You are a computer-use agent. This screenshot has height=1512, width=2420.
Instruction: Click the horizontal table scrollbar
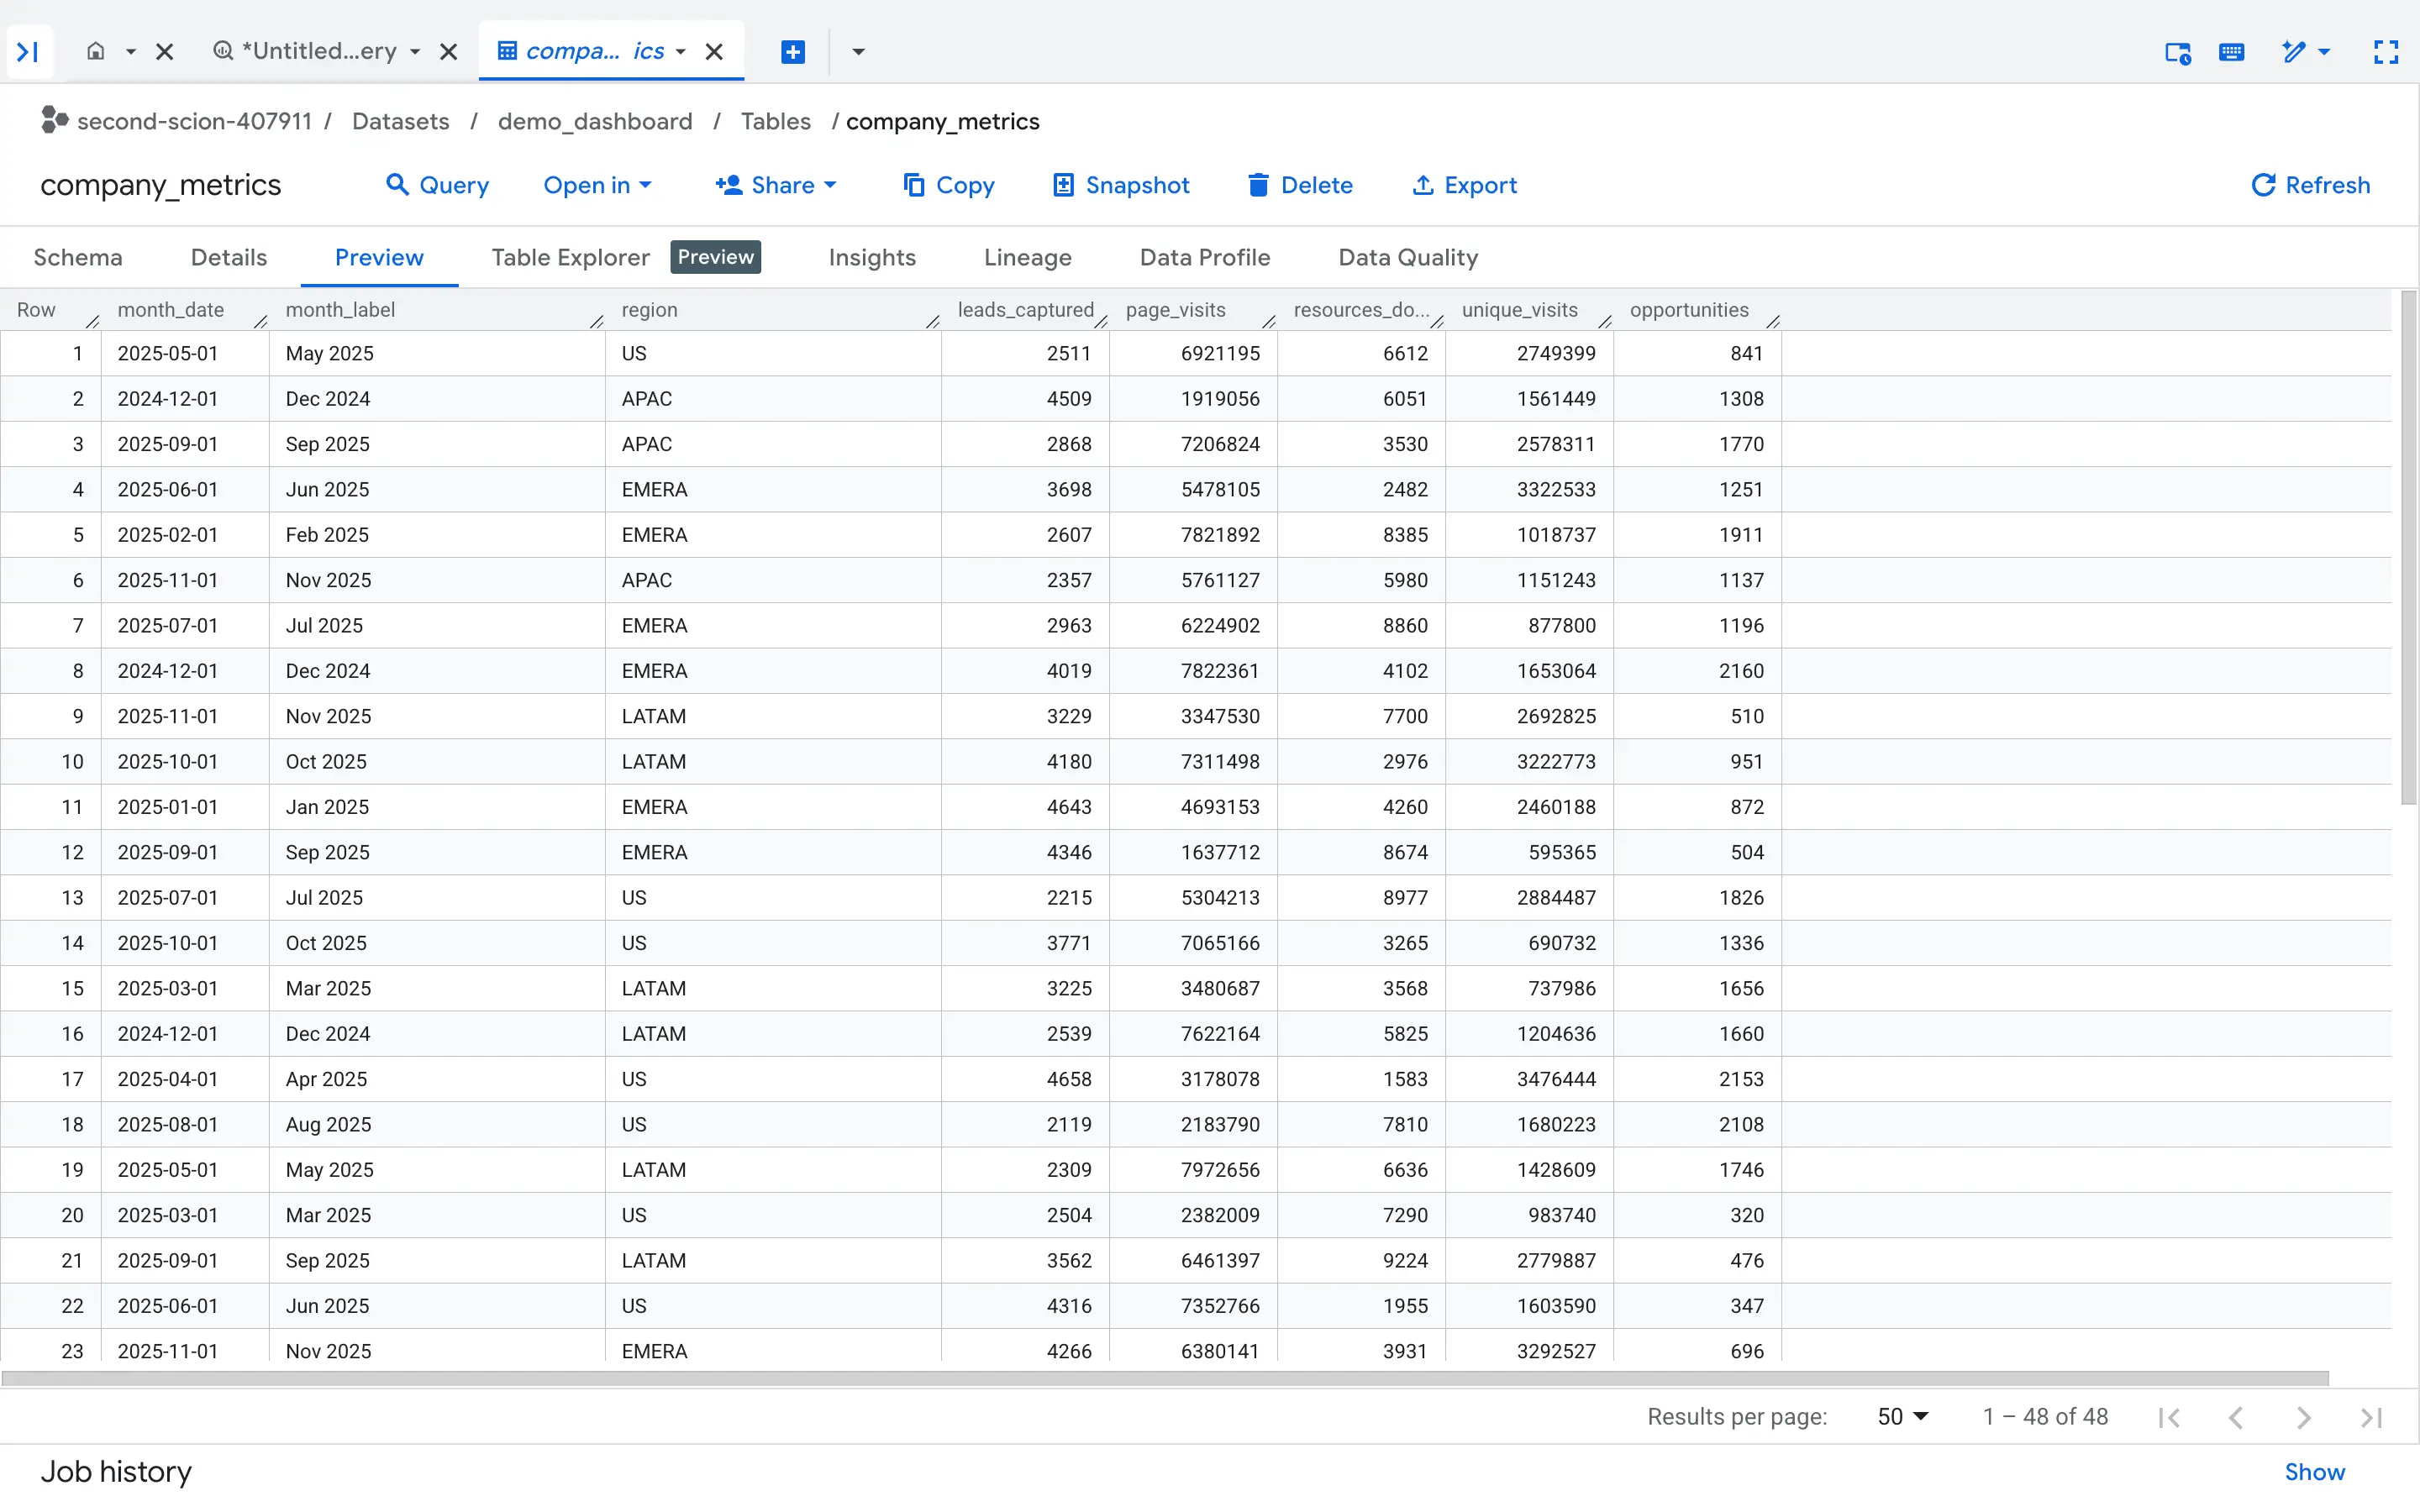point(1165,1379)
